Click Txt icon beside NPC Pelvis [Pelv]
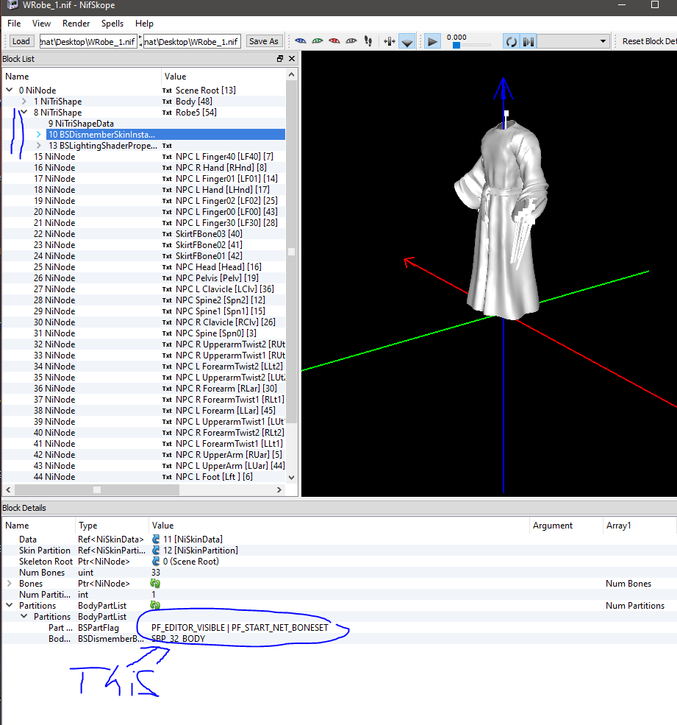This screenshot has height=725, width=677. (x=167, y=278)
